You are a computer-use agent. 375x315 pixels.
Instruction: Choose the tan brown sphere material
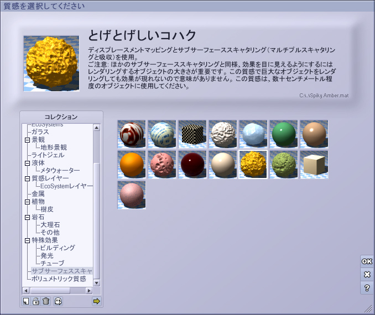[314, 134]
